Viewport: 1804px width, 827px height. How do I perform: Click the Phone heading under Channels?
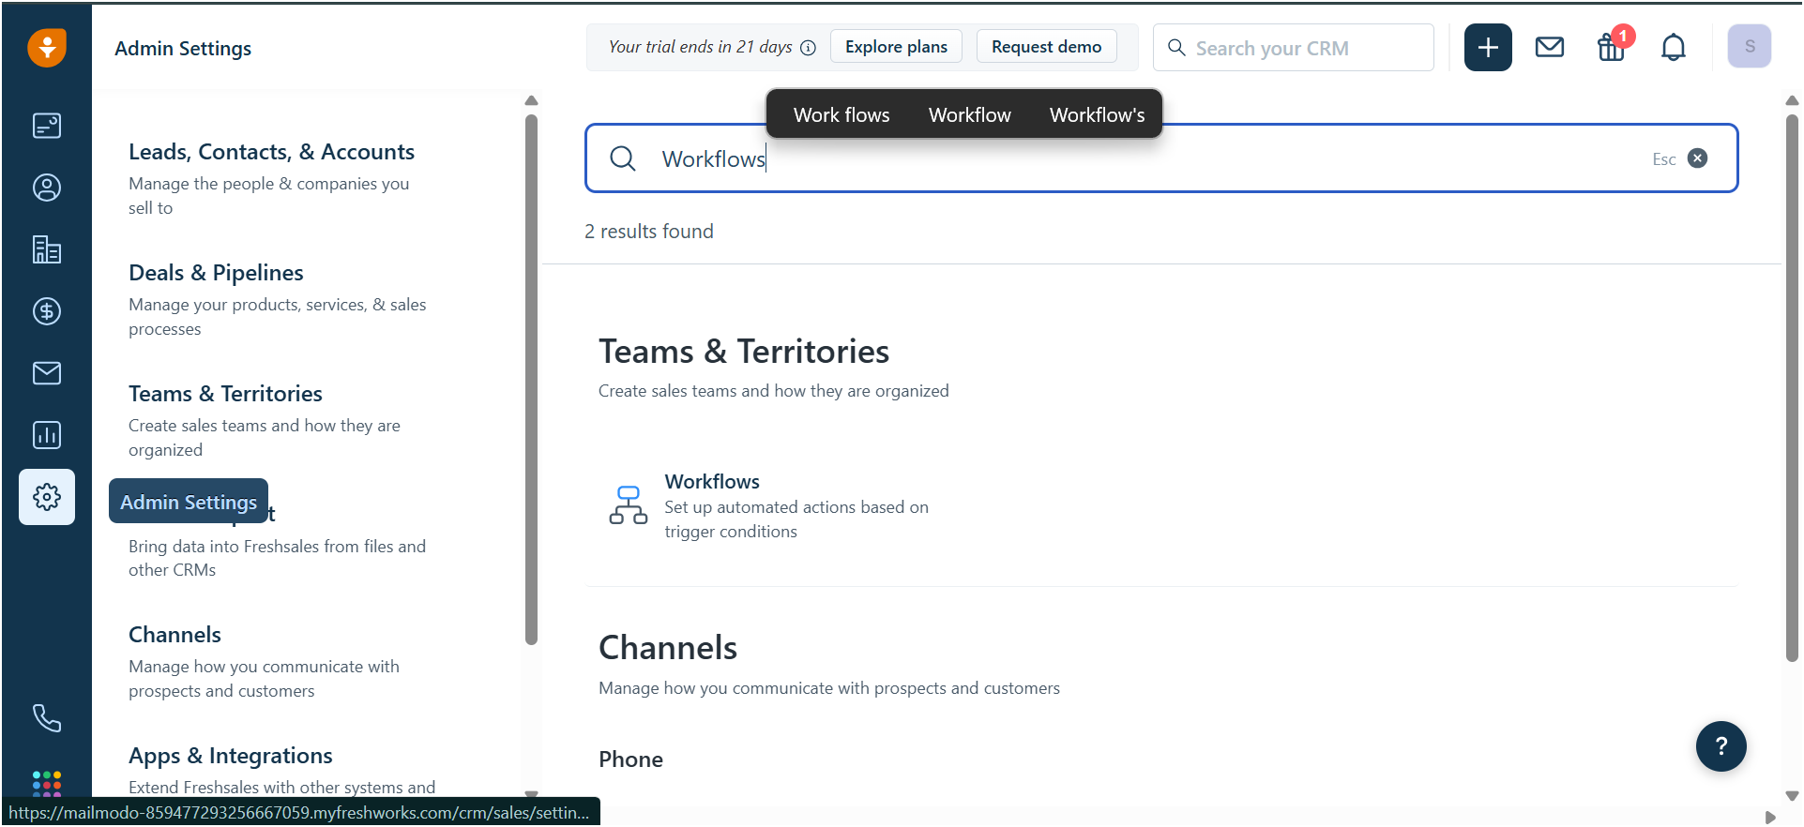click(x=630, y=759)
